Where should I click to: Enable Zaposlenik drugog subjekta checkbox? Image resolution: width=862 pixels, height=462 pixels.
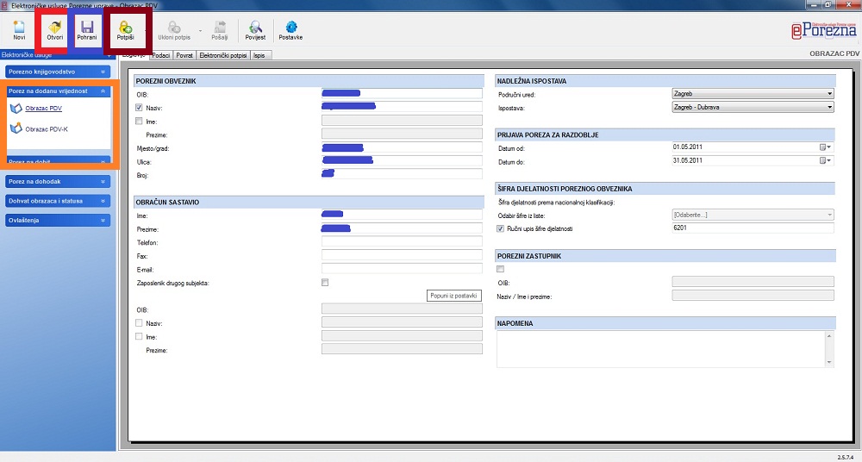[325, 283]
